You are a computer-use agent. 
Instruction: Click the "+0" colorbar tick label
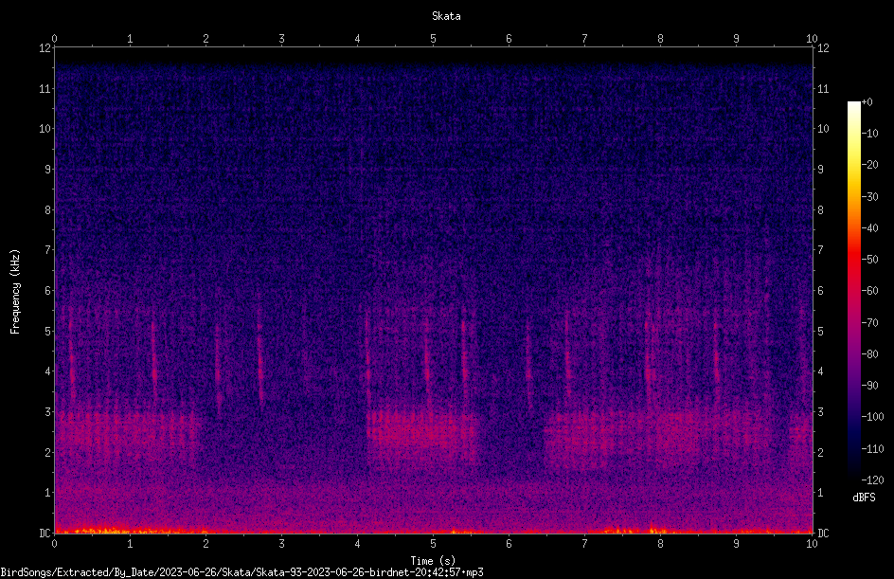tap(867, 102)
